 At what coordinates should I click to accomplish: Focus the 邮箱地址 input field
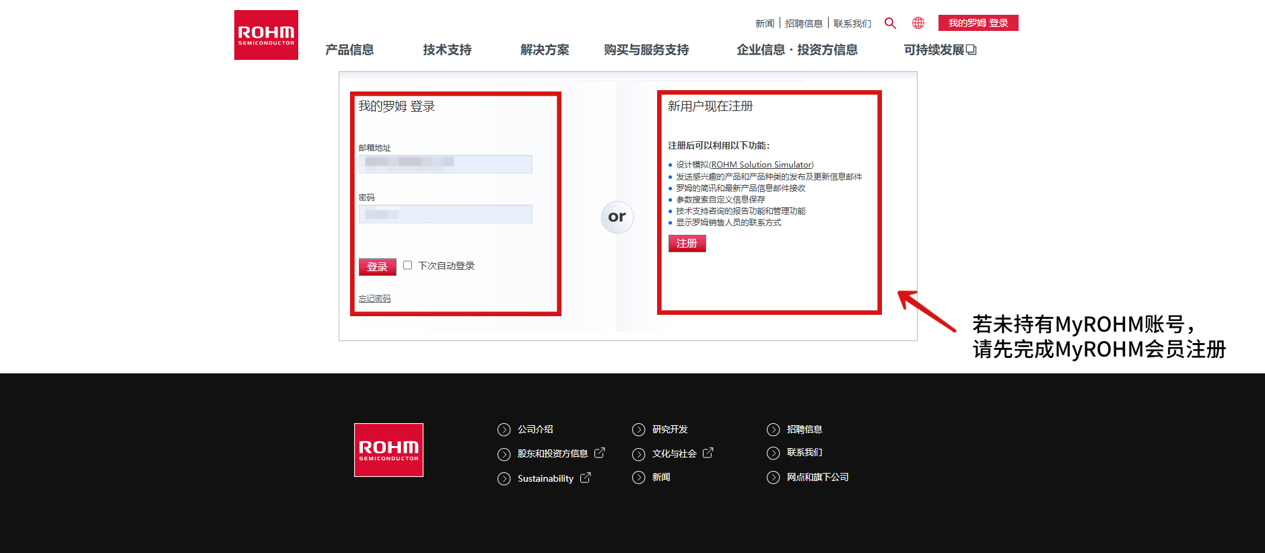[x=446, y=164]
